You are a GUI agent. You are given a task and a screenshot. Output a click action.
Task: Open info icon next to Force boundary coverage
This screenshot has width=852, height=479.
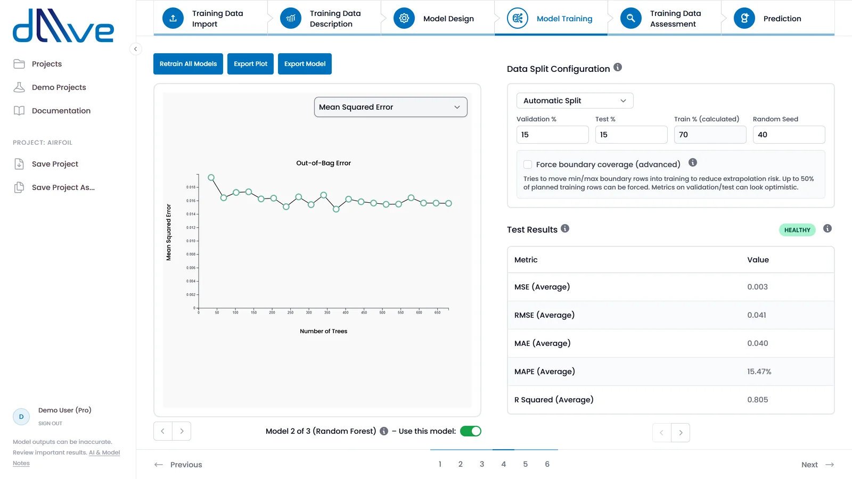tap(693, 162)
